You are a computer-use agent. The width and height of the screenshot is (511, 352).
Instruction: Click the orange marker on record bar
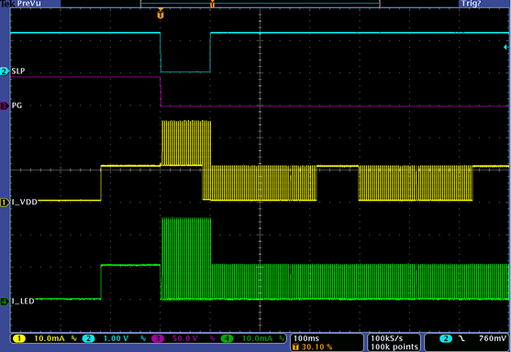coord(212,4)
